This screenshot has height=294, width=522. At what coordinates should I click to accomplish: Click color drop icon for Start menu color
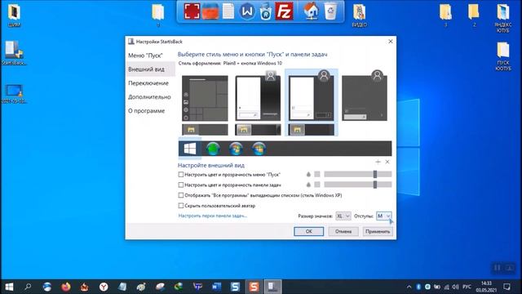point(308,174)
